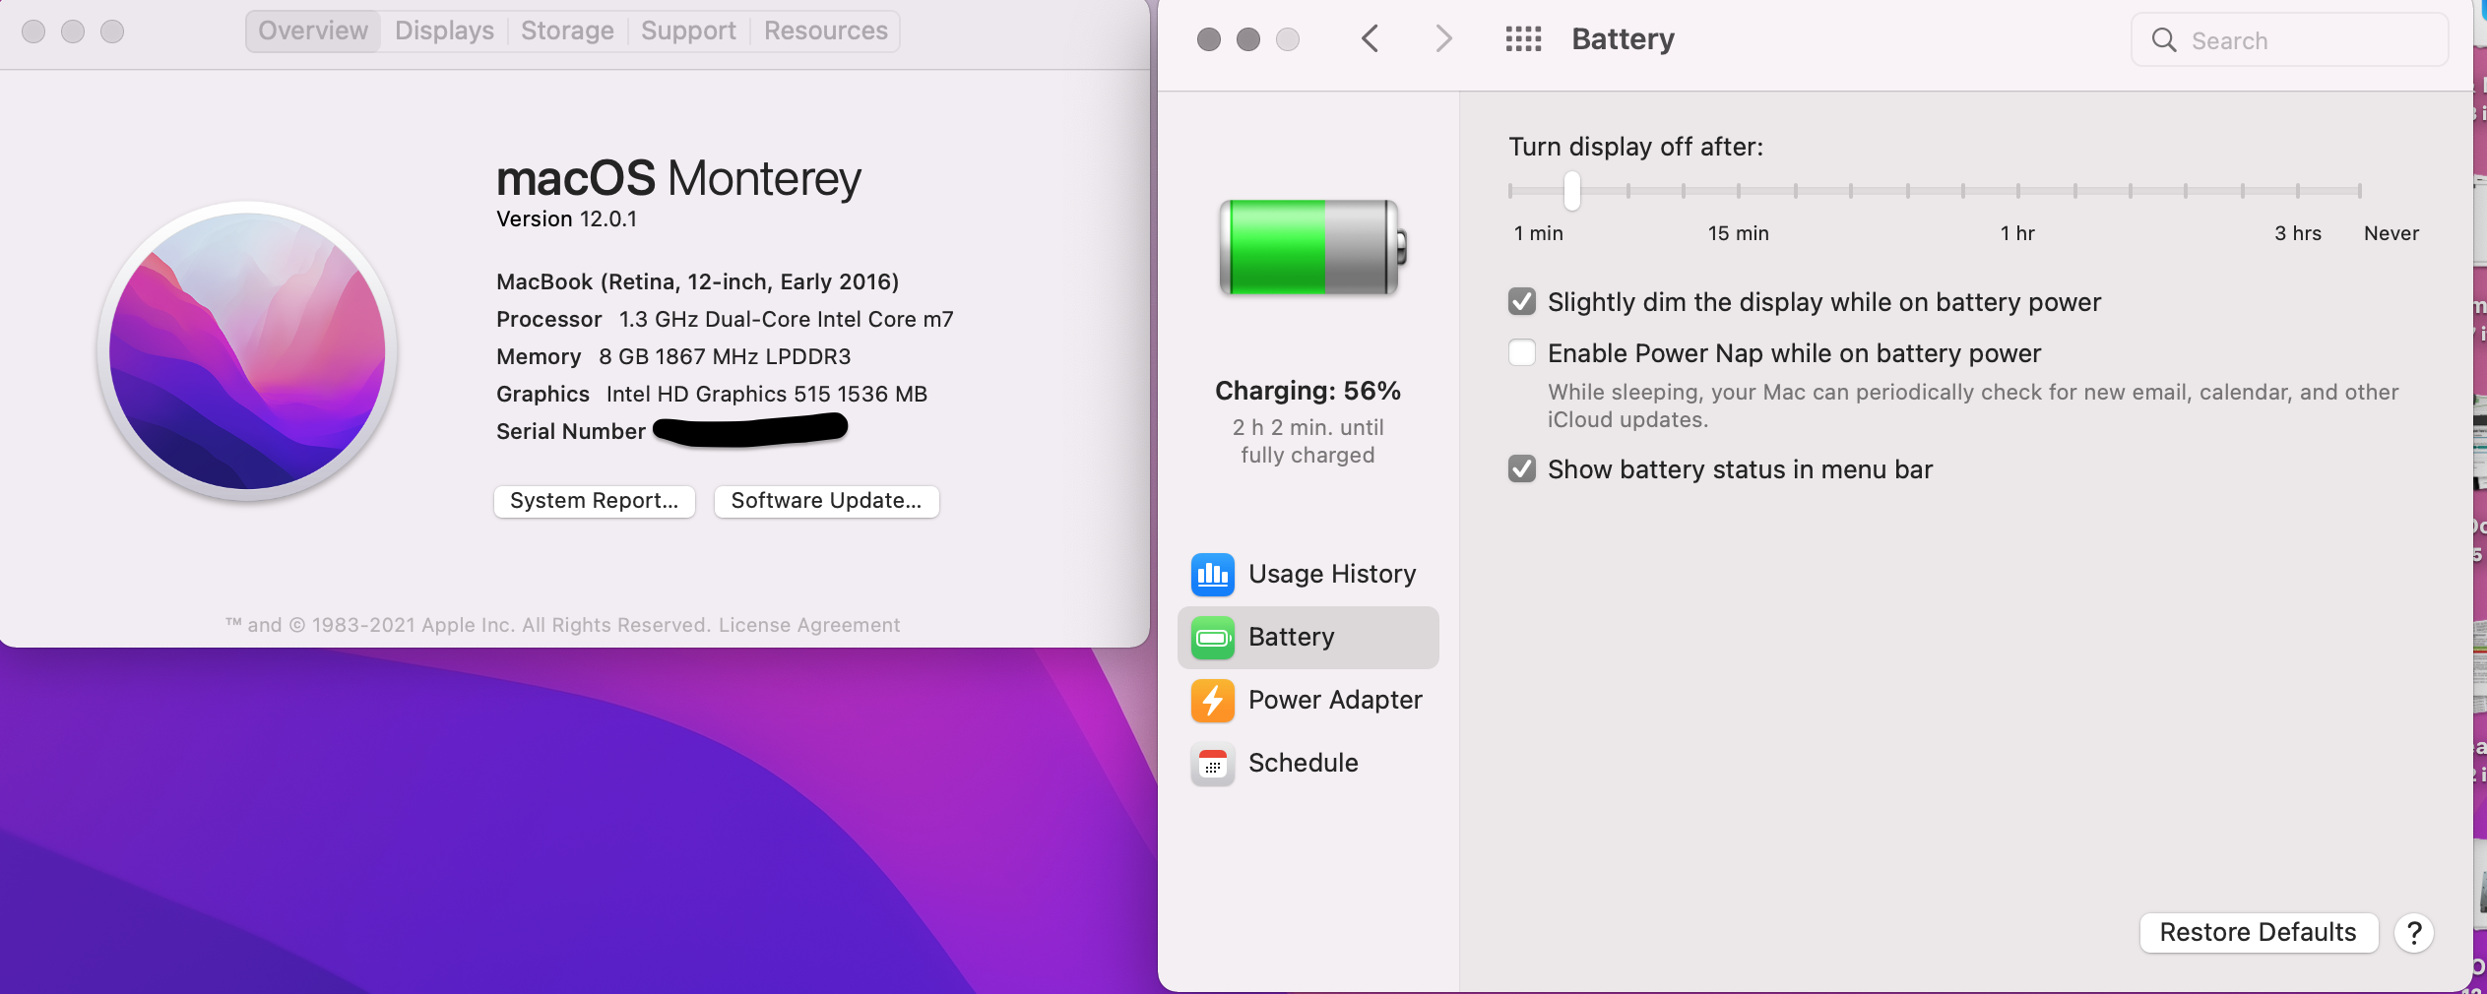Screen dimensions: 2487x994
Task: Click the search magnifier icon in Battery window
Action: (2164, 40)
